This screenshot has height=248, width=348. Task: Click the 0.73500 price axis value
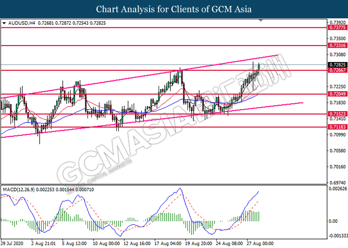338,39
